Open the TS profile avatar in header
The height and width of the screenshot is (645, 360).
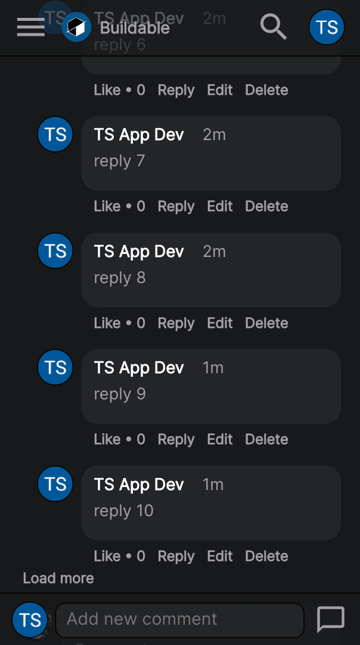[x=327, y=27]
